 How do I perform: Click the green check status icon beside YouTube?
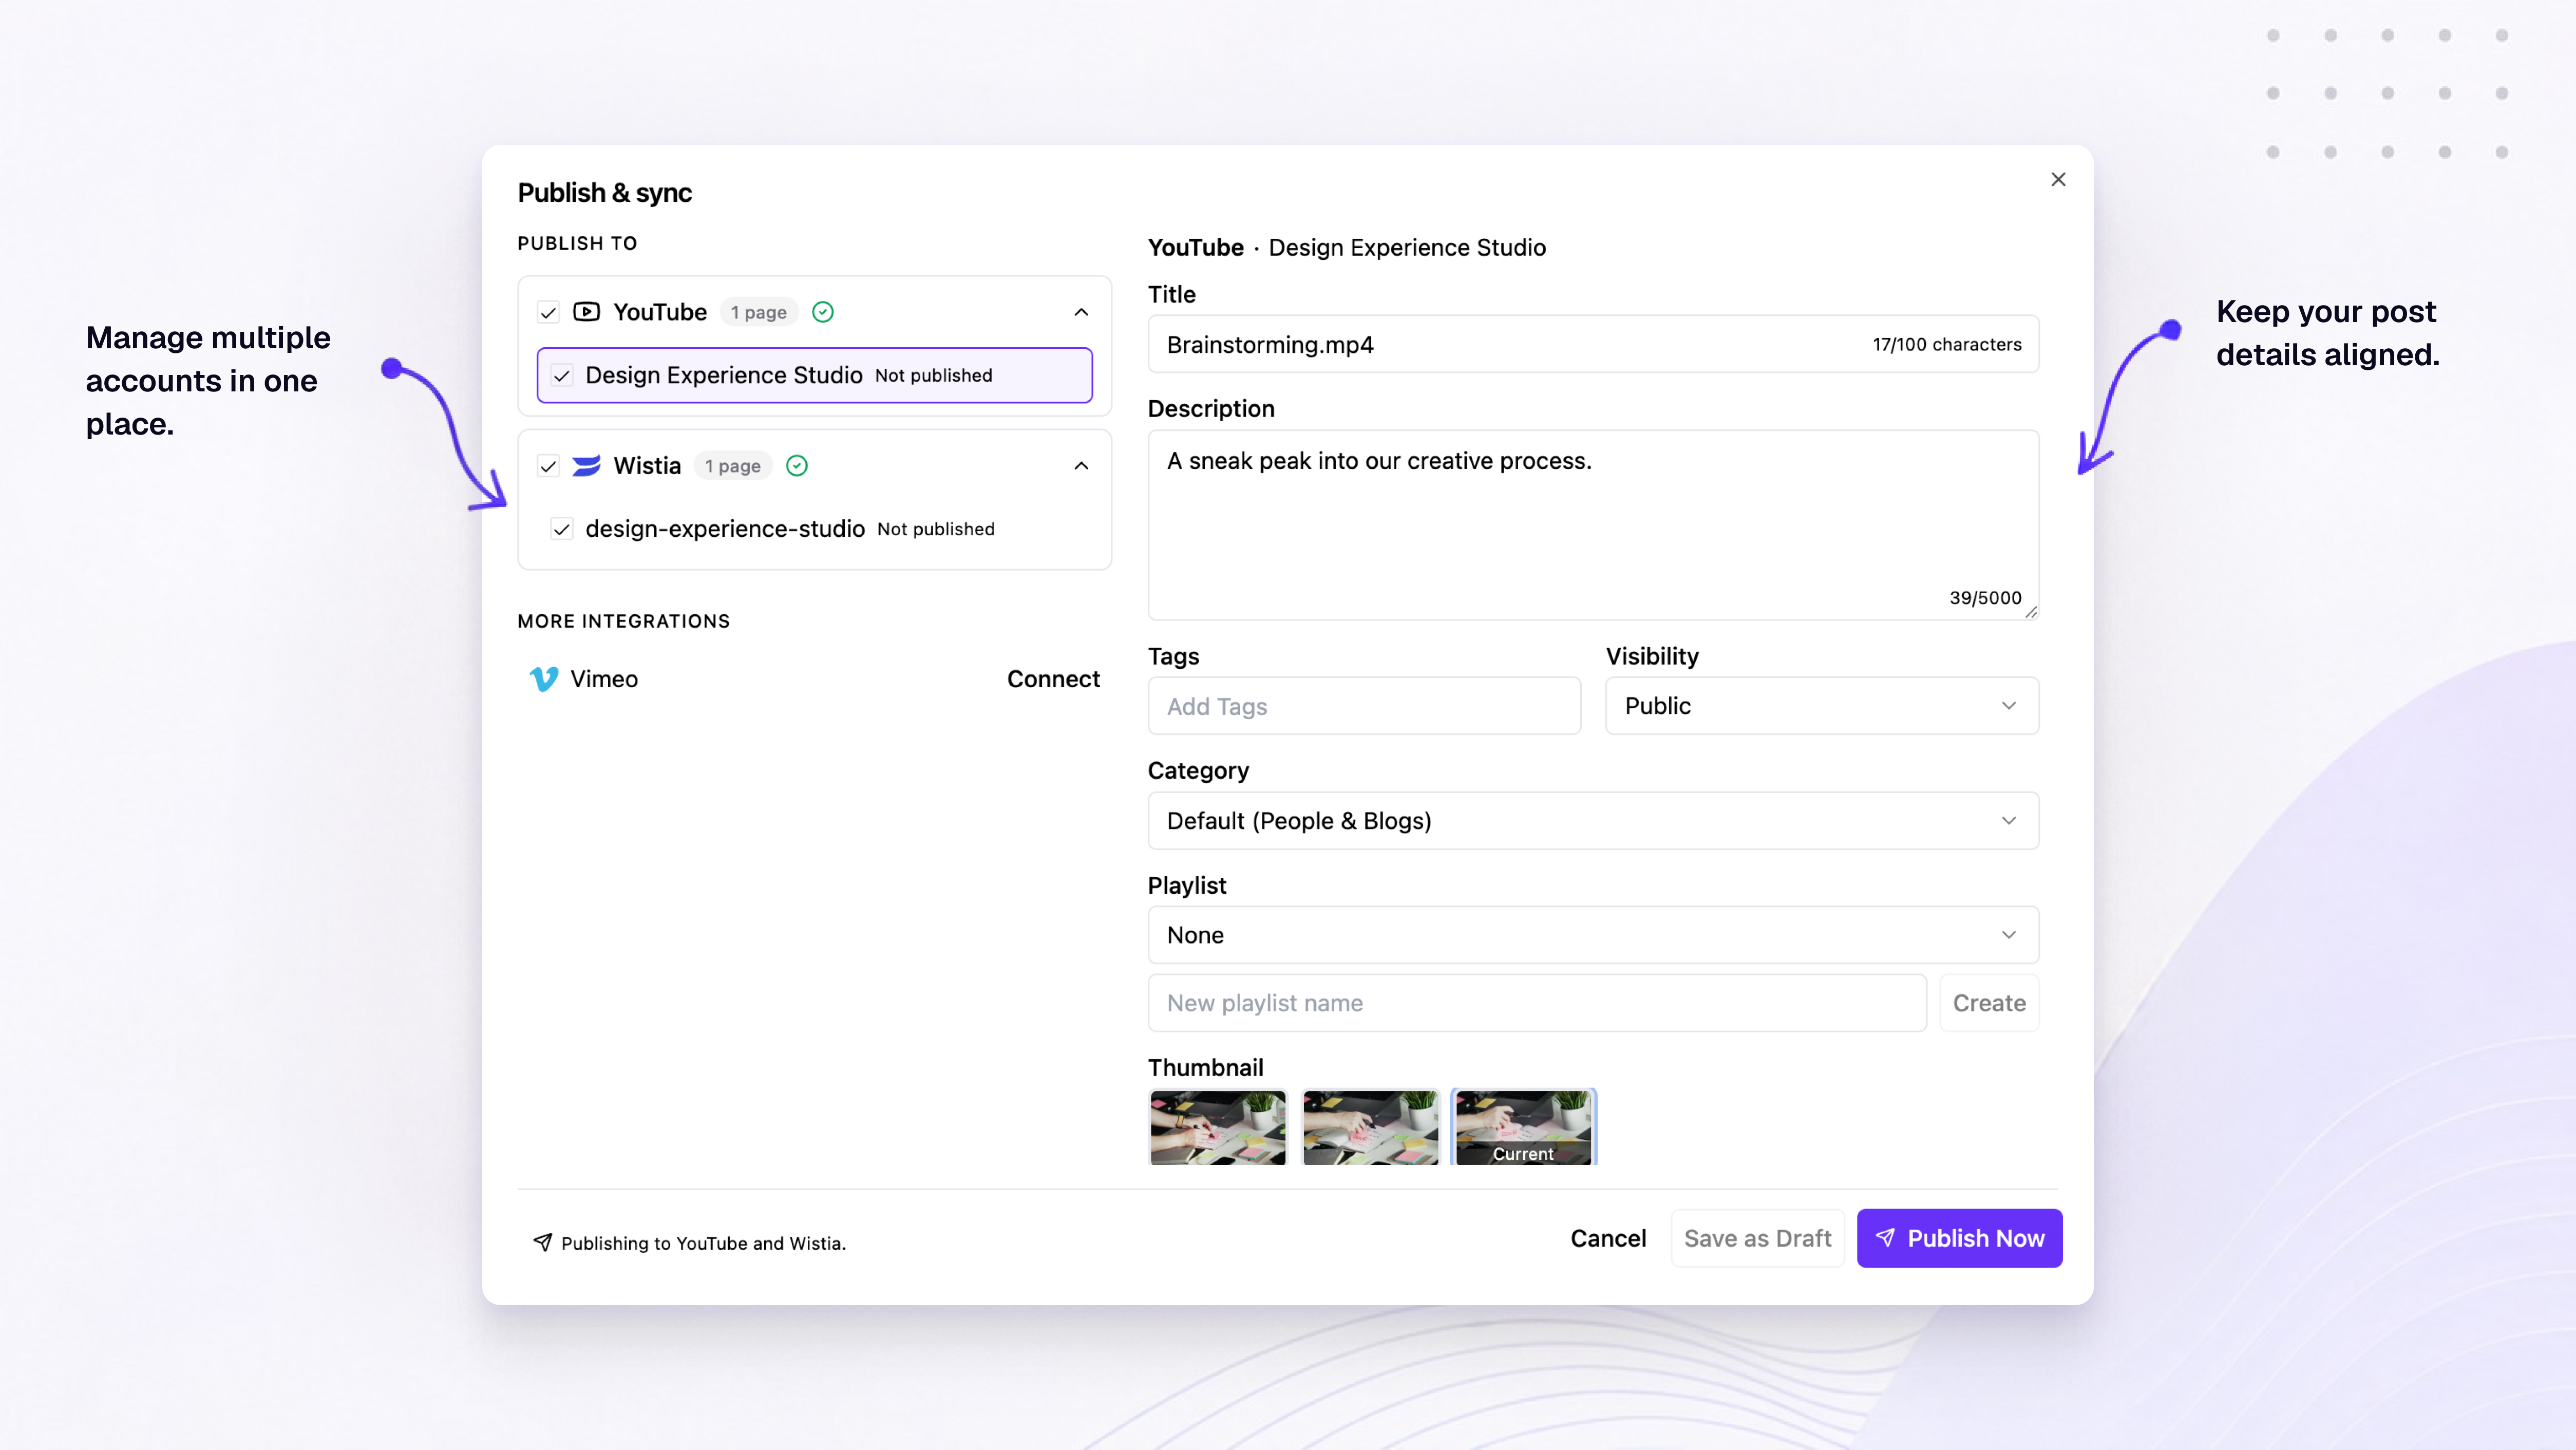pos(823,312)
